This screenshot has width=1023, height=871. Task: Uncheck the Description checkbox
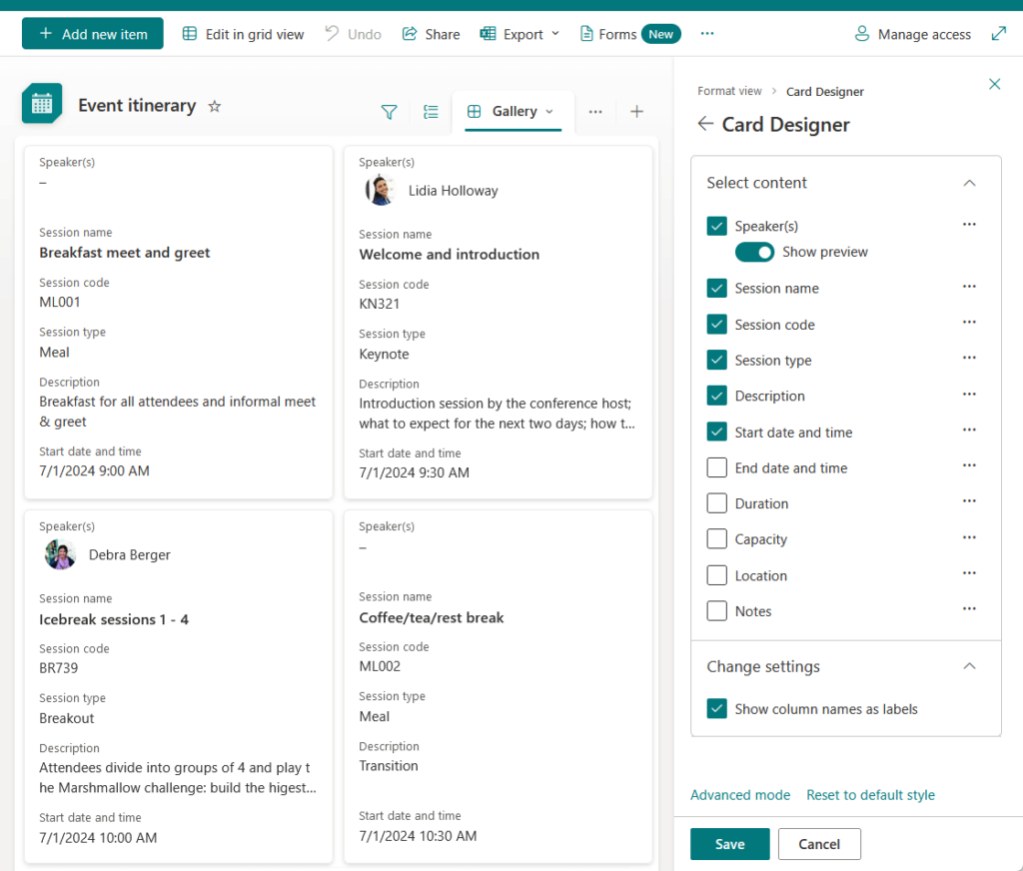[x=717, y=396]
